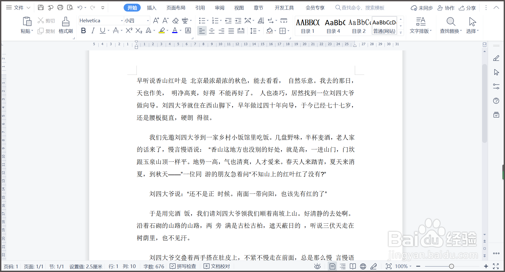Viewport: 505px width, 272px height.
Task: Switch to the 审阅 ribbon tab
Action: point(219,8)
